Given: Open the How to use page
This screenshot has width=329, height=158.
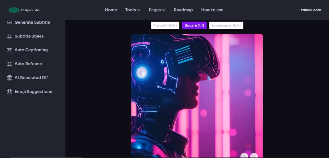Looking at the screenshot, I should click(x=212, y=10).
